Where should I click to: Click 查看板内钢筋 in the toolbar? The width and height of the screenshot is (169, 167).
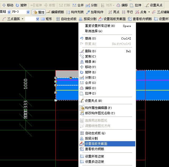tap(140, 19)
